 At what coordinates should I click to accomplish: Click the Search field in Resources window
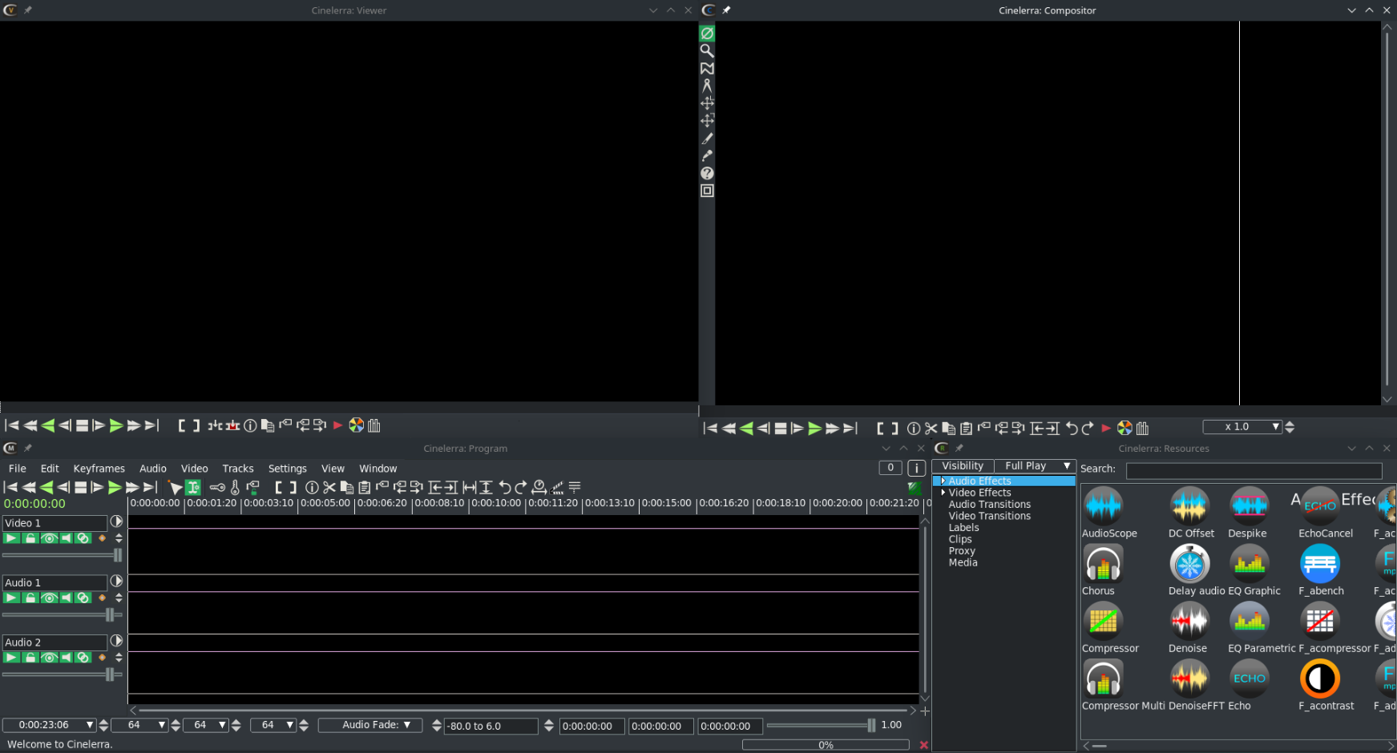pyautogui.click(x=1253, y=470)
